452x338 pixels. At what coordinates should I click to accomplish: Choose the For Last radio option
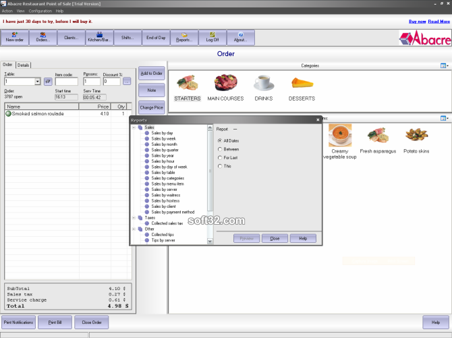tap(220, 158)
